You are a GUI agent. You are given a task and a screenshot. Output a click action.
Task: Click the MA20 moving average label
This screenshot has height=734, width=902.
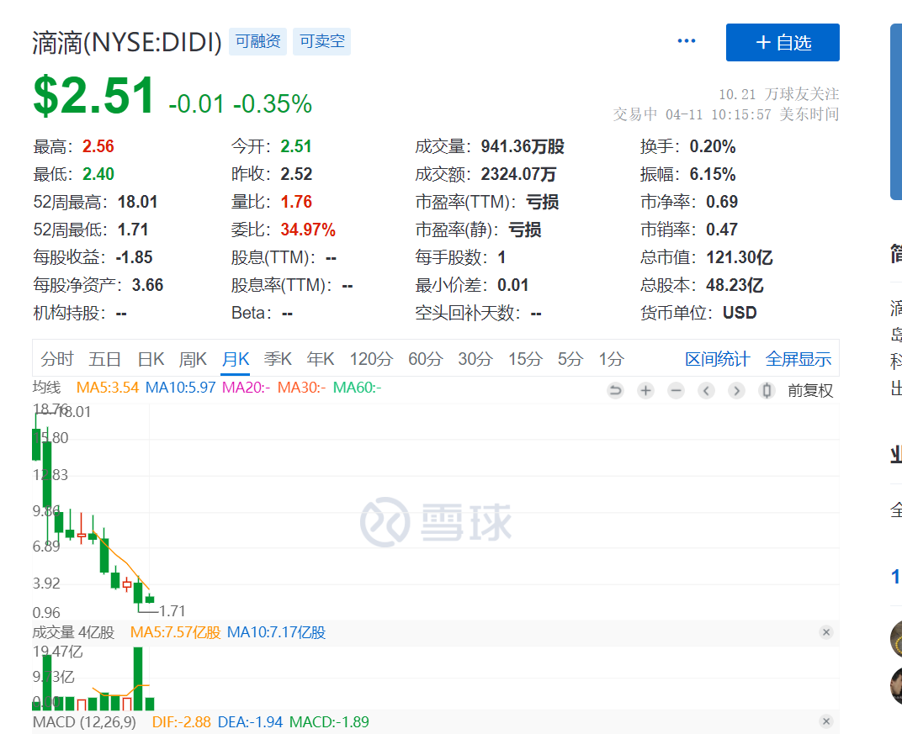(x=246, y=388)
